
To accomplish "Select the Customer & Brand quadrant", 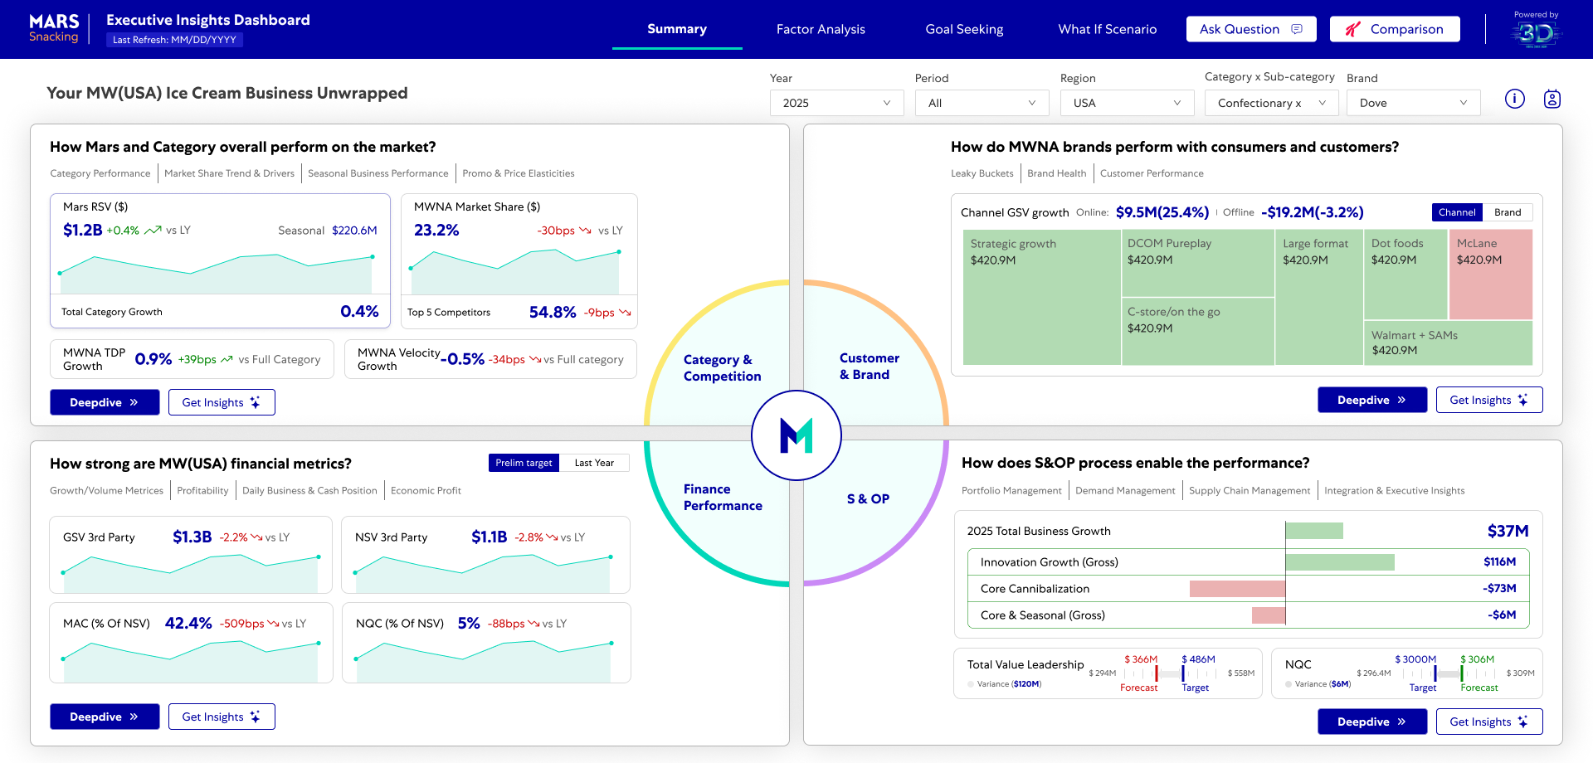I will click(869, 366).
